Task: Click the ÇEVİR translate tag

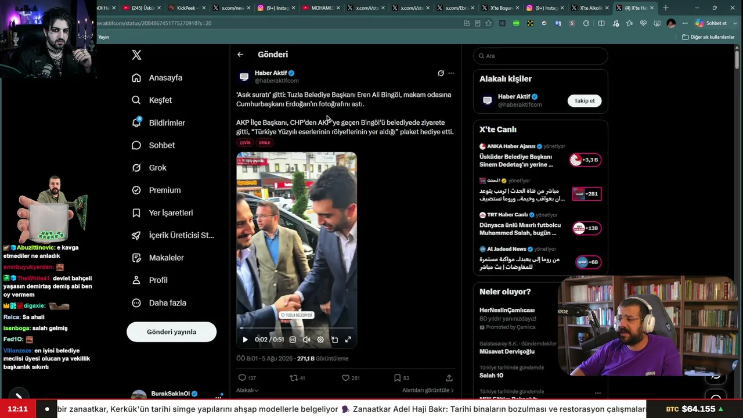Action: click(x=246, y=143)
